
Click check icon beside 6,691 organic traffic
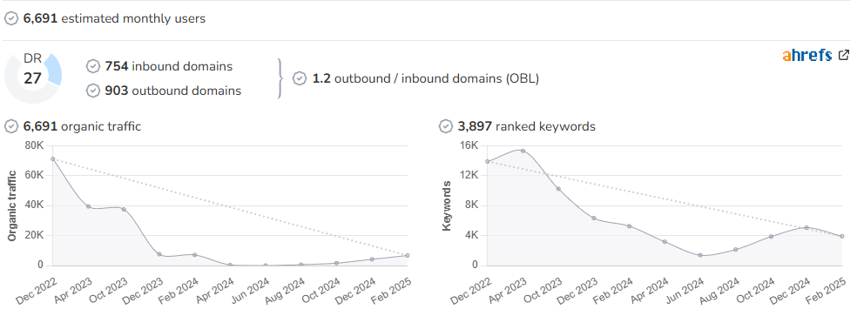[11, 127]
